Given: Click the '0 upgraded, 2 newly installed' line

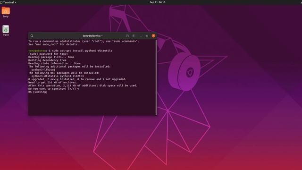Looking at the screenshot, I should pyautogui.click(x=77, y=79).
